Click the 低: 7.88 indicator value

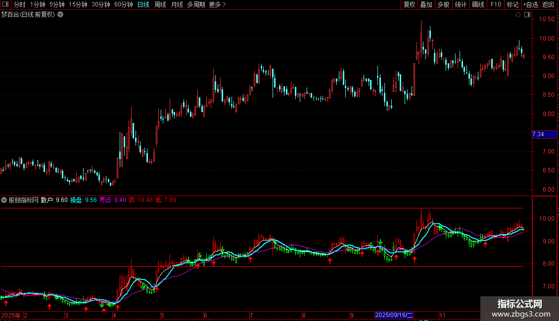(166, 200)
